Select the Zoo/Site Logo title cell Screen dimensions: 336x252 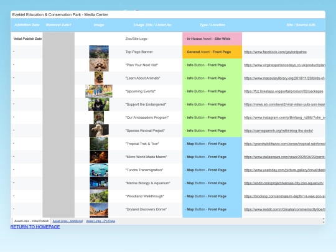(153, 39)
